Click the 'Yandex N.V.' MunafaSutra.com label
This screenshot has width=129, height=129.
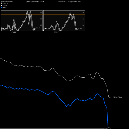pyautogui.click(x=69, y=2)
